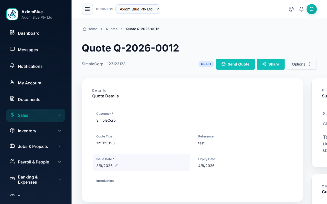Click the Customer value SimpleCorp
The width and height of the screenshot is (327, 204).
(x=106, y=120)
